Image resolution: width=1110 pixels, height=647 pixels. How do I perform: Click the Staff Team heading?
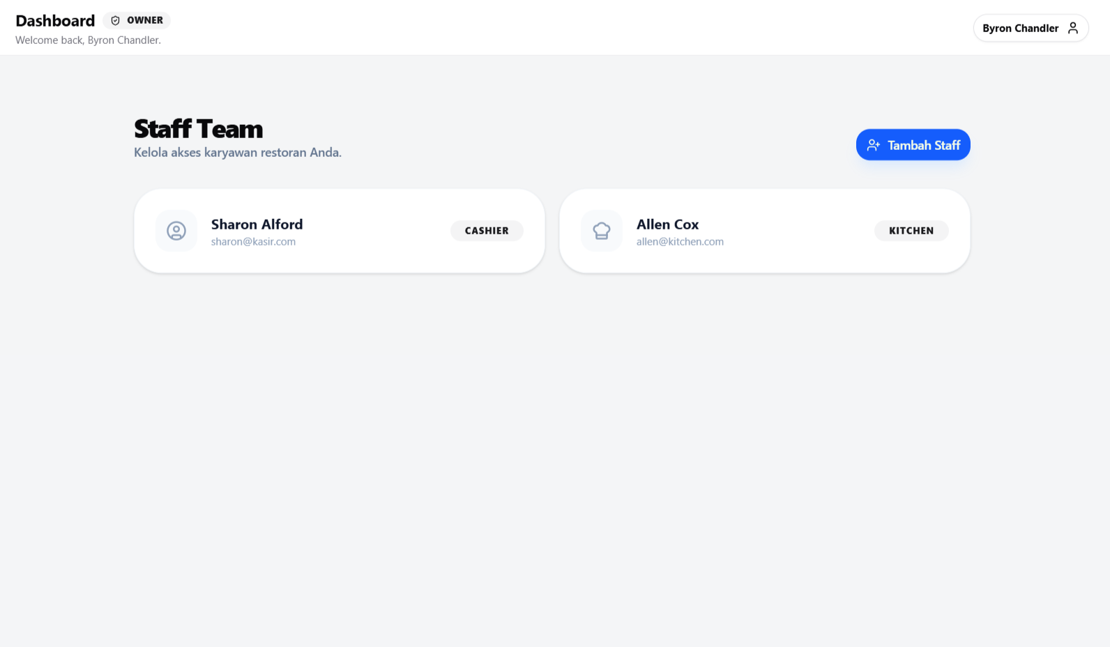pyautogui.click(x=198, y=129)
